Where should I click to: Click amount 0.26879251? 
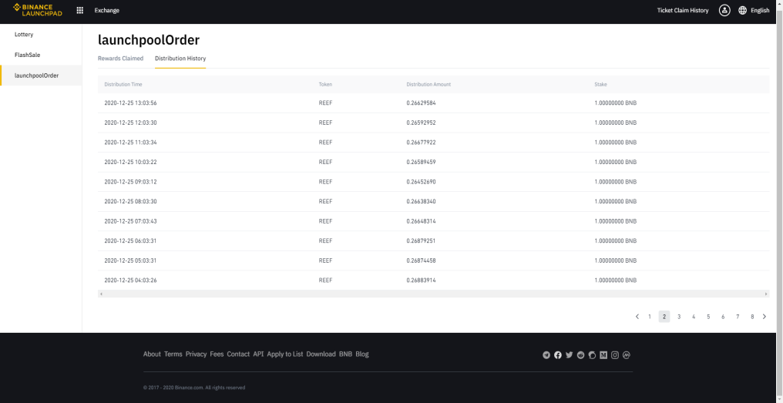[x=422, y=240]
